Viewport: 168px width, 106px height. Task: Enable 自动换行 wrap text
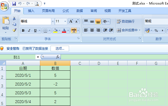tap(125, 22)
